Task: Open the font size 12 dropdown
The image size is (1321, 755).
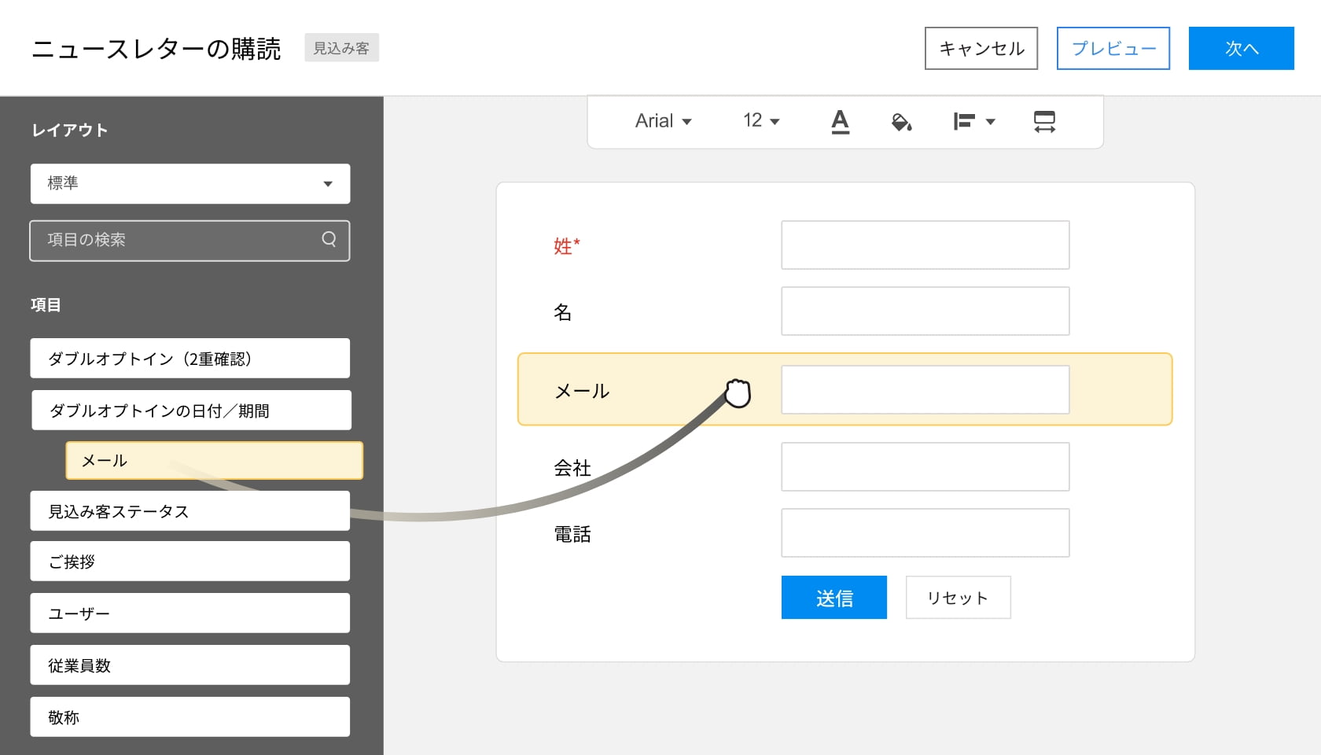Action: pos(760,121)
